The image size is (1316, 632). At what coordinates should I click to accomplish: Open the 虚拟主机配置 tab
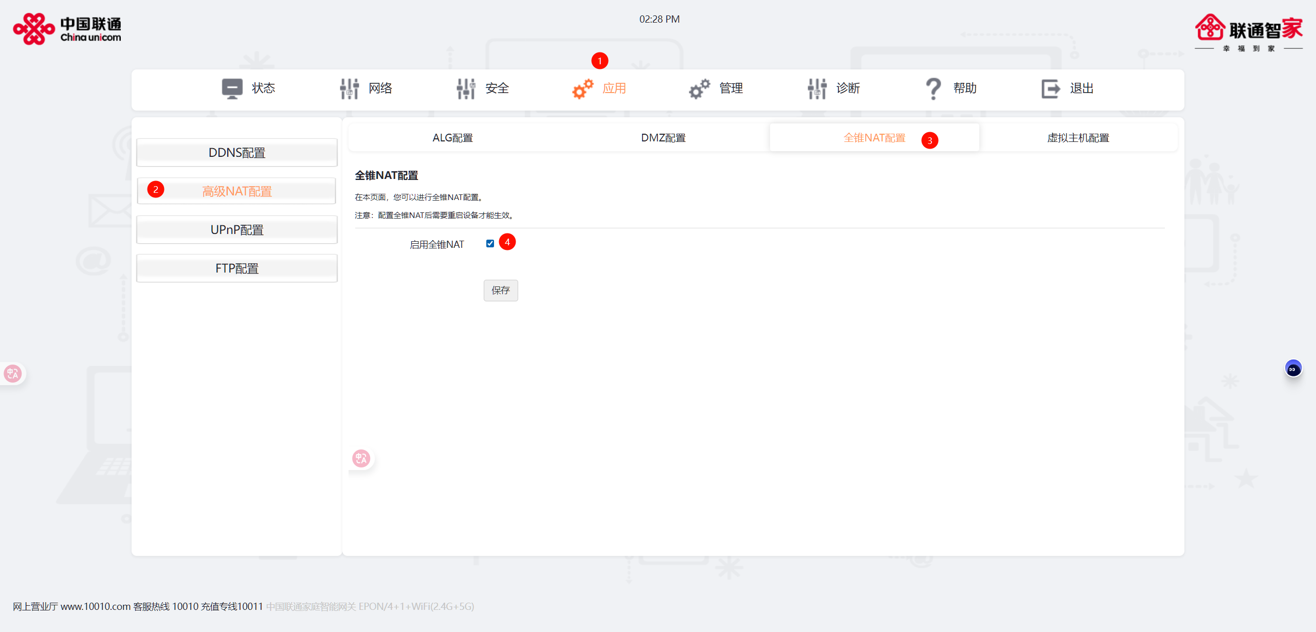click(x=1078, y=138)
